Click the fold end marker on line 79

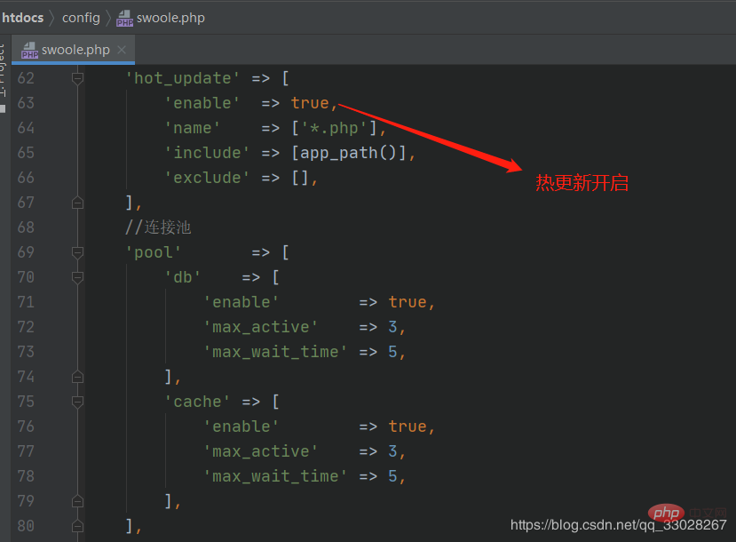(x=77, y=501)
